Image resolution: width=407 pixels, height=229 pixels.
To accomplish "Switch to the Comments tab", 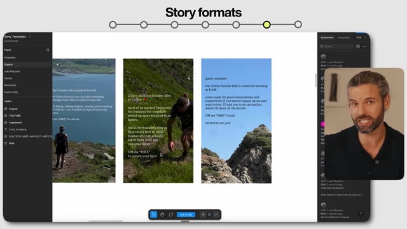I will click(x=327, y=38).
